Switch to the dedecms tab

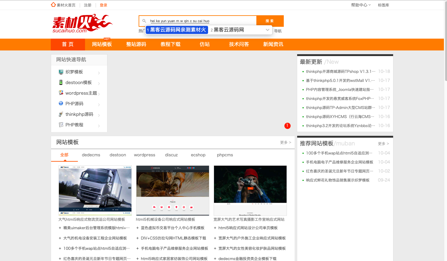click(91, 155)
